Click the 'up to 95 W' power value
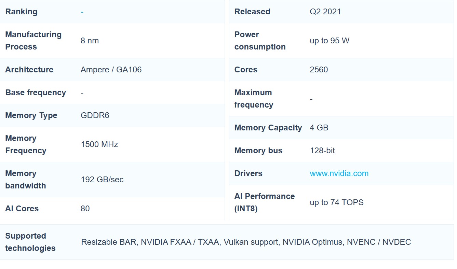Viewport: 457px width, 269px height. pyautogui.click(x=329, y=41)
